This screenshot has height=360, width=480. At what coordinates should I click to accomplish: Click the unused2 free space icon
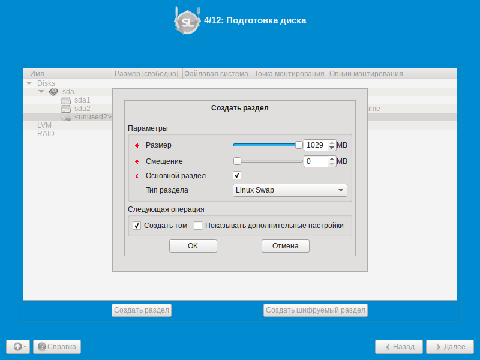(66, 117)
